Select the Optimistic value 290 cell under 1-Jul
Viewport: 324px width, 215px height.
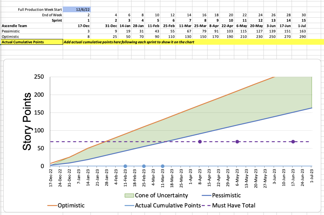click(x=300, y=36)
